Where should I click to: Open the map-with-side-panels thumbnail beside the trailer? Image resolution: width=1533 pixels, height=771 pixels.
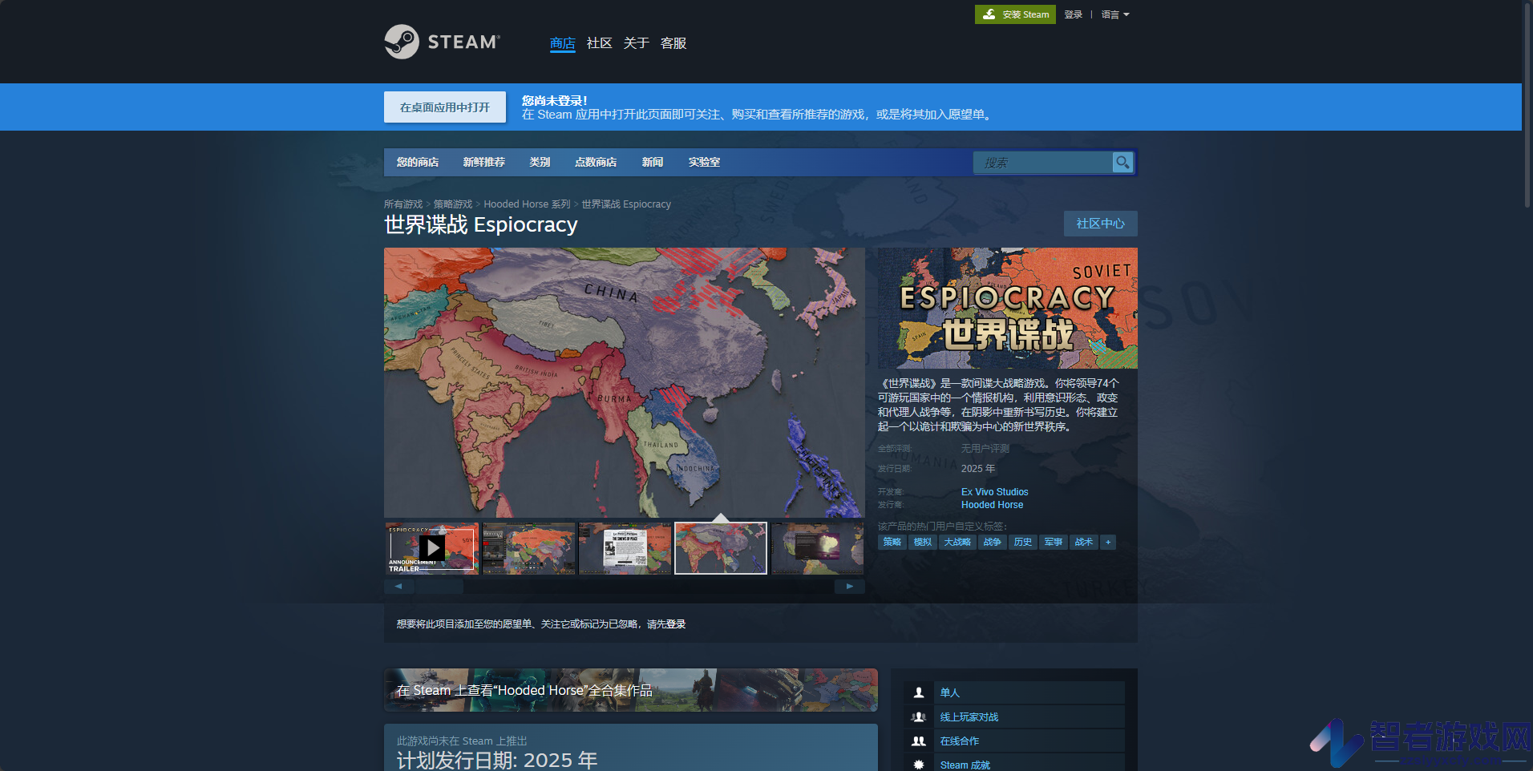click(x=529, y=548)
